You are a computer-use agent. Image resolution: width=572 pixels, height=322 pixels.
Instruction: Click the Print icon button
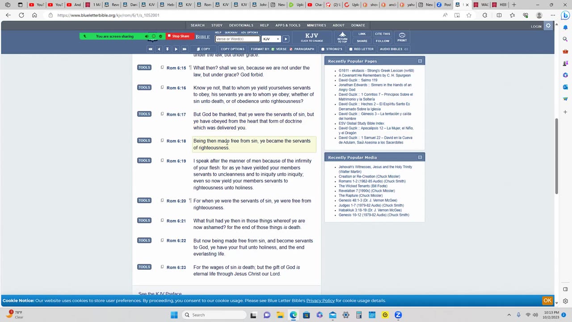pos(402,37)
